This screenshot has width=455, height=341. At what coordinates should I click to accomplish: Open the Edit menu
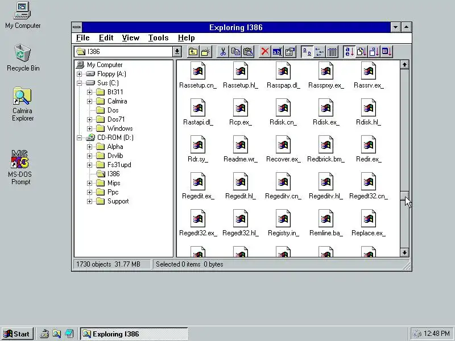tap(106, 38)
